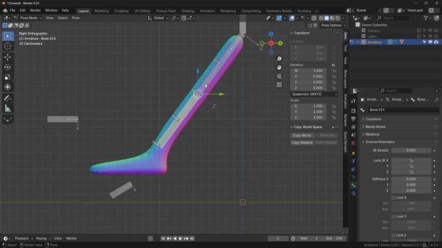This screenshot has width=442, height=248.
Task: Collapse the Inverse Kinematics panel
Action: pyautogui.click(x=379, y=142)
